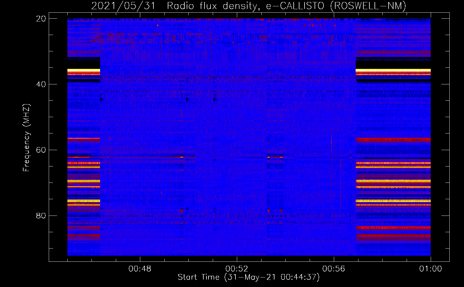The image size is (464, 287).
Task: Click the 'Start Time (31-May-21 00:44:37)' label
Action: pos(249,277)
